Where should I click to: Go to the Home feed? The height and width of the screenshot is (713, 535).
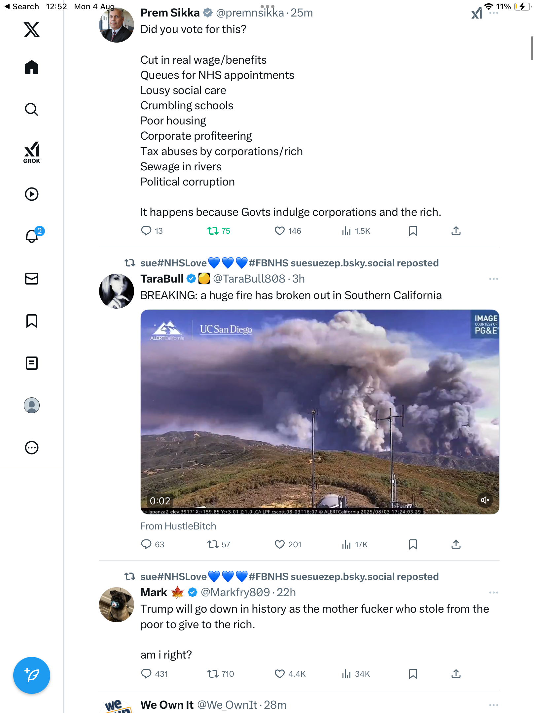click(32, 67)
